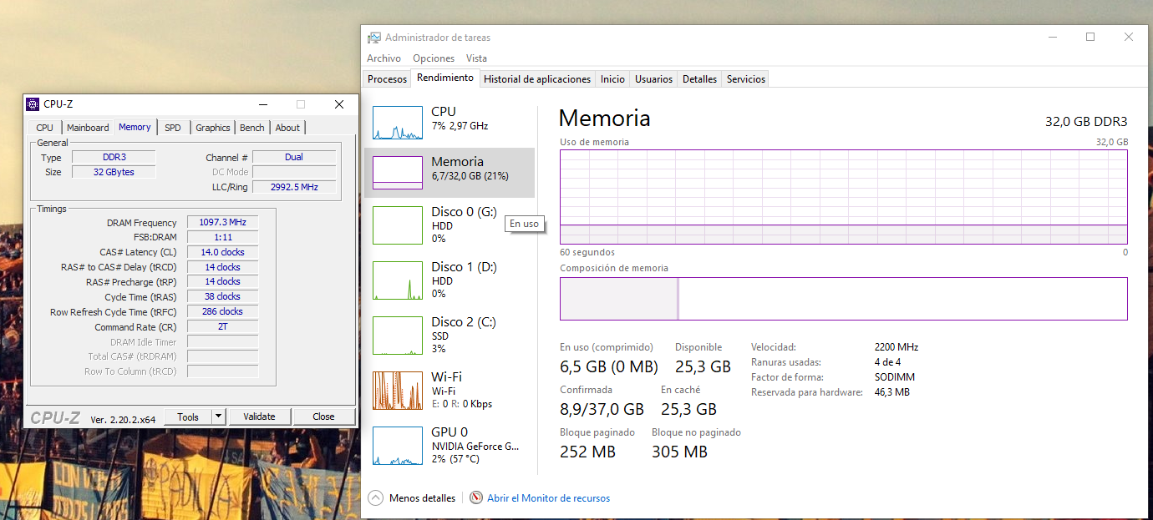Click the CPU-Z app icon in title bar
Viewport: 1153px width, 520px height.
coord(33,104)
